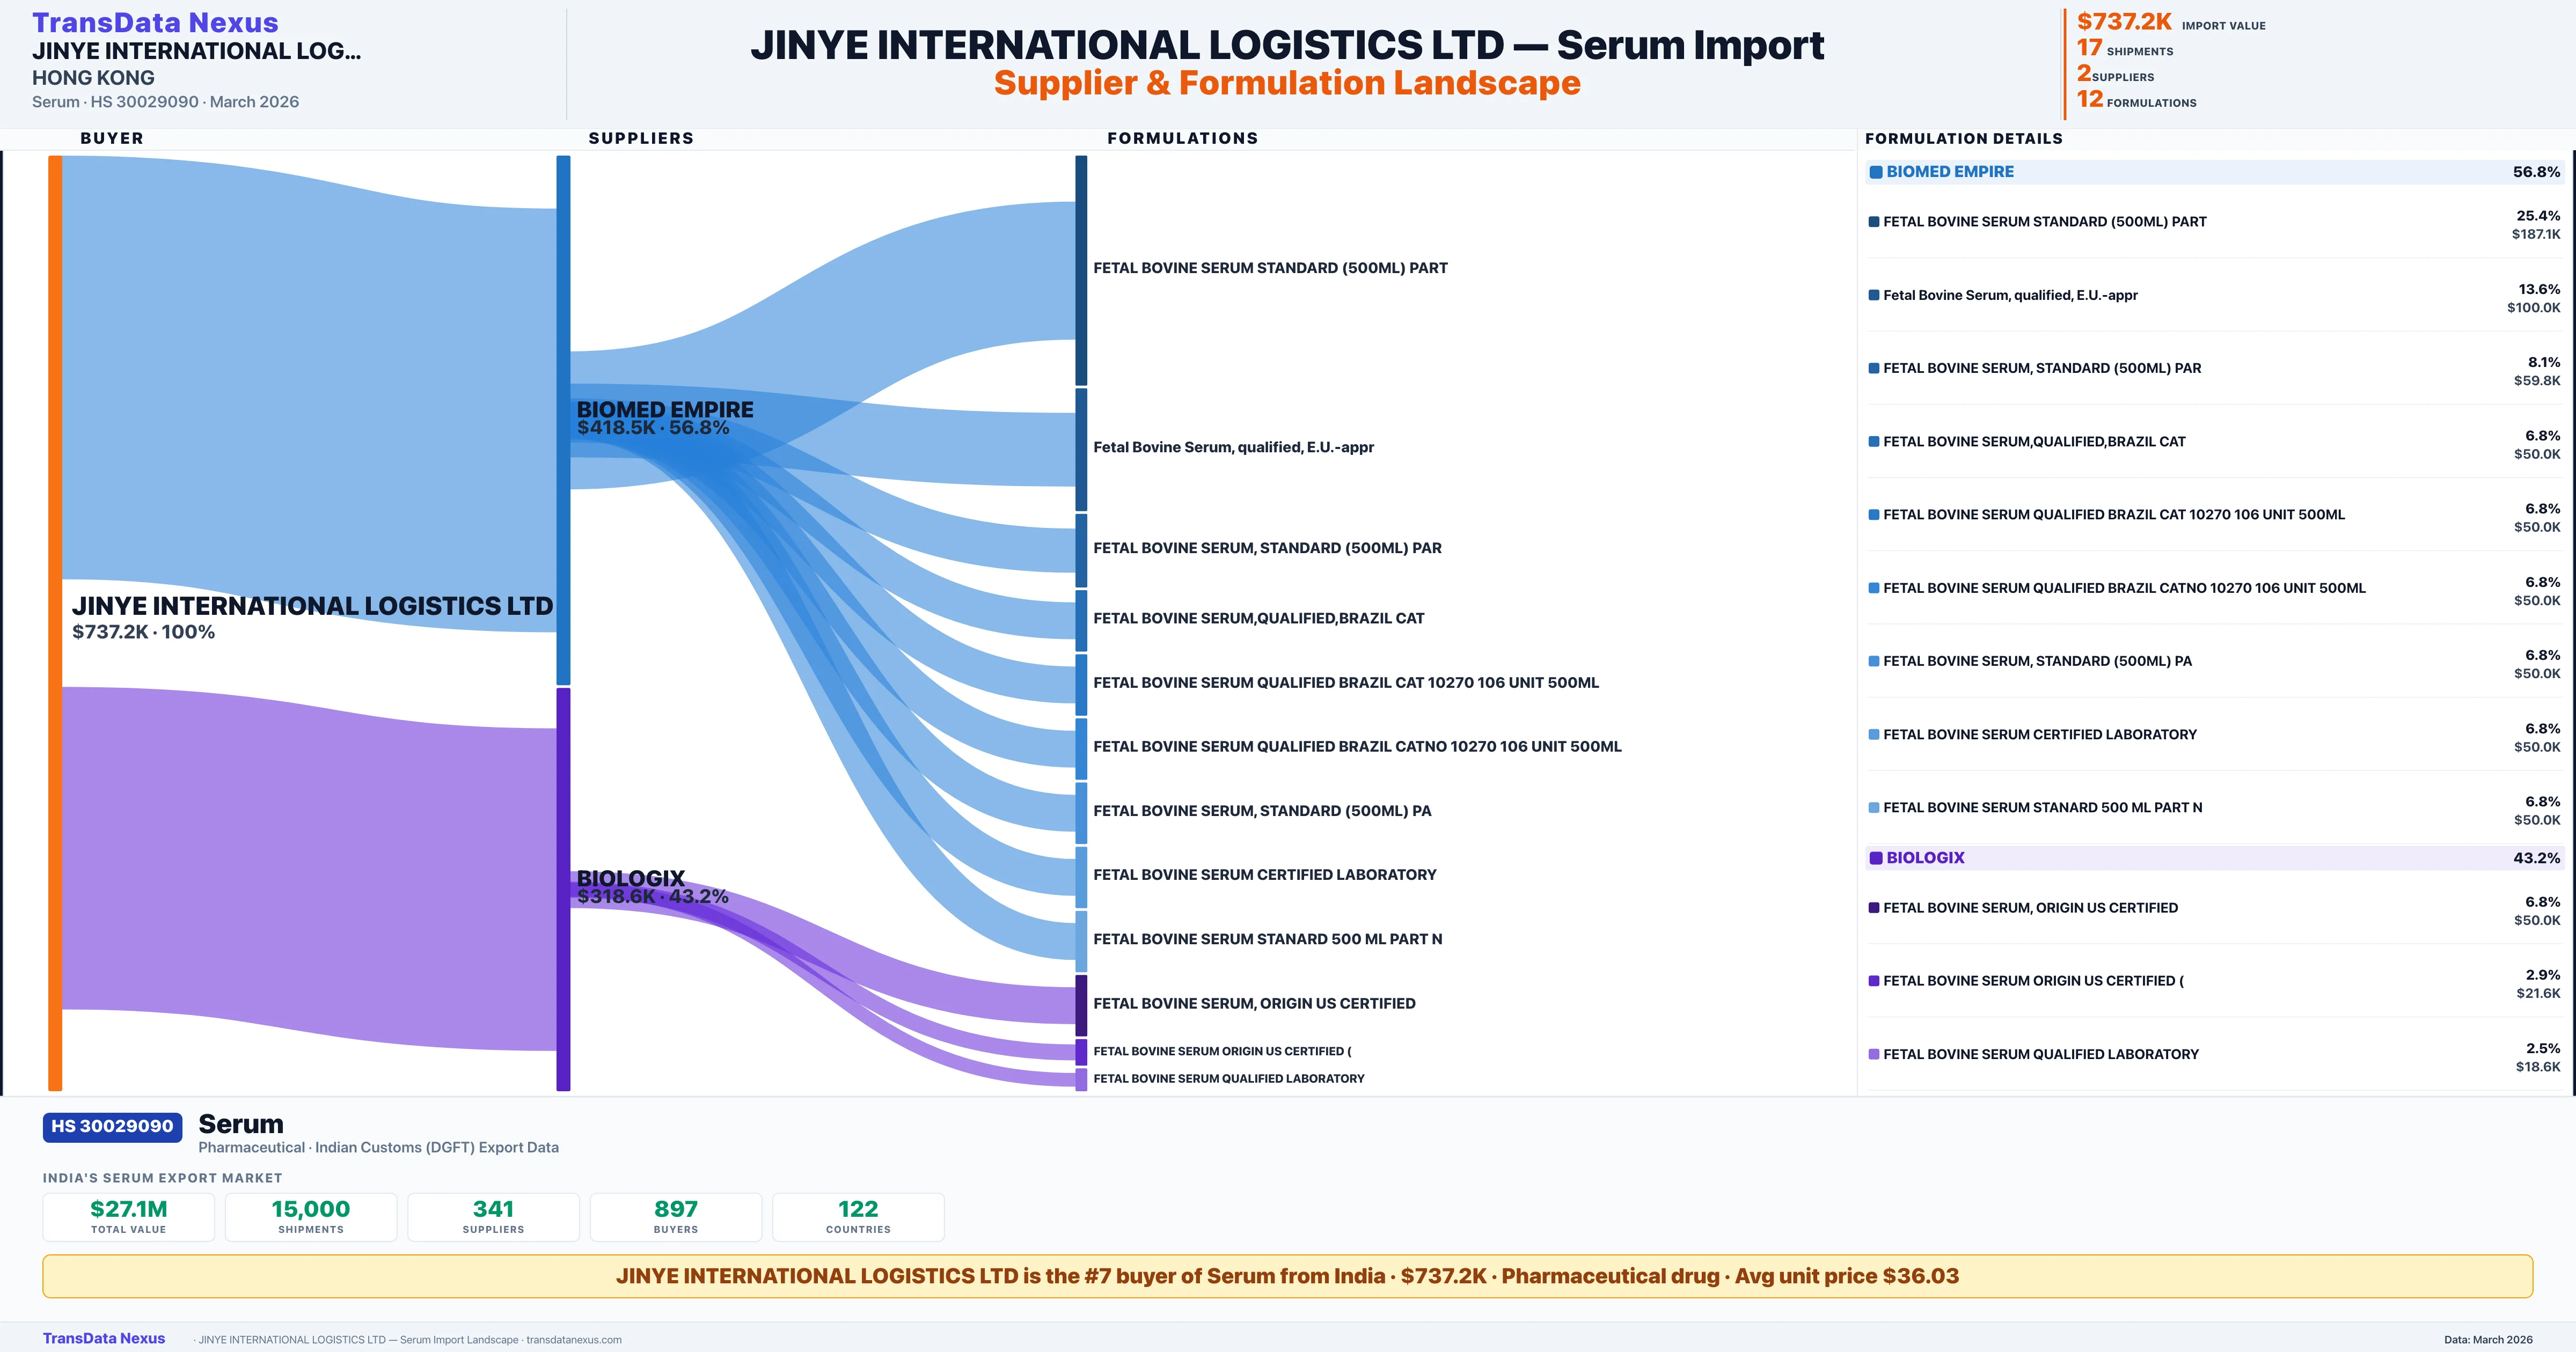
Task: Click the TransData Nexus footer link
Action: [x=104, y=1338]
